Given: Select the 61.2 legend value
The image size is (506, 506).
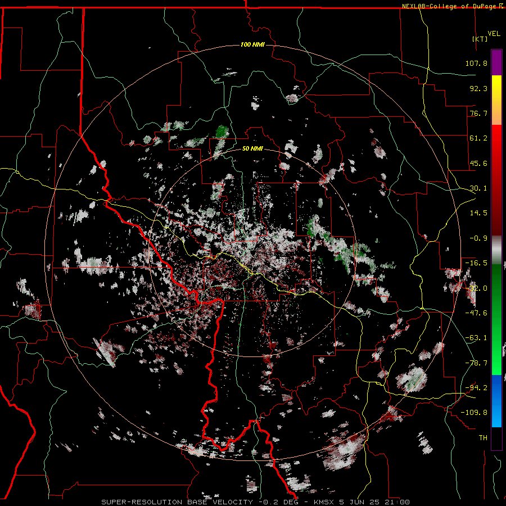Looking at the screenshot, I should point(478,138).
